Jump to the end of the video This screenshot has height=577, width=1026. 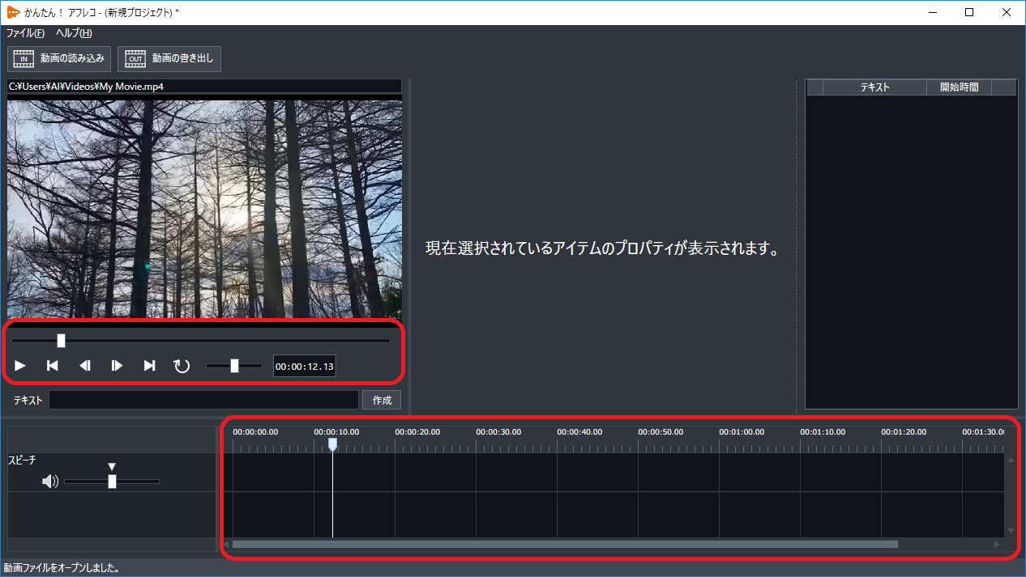coord(150,366)
